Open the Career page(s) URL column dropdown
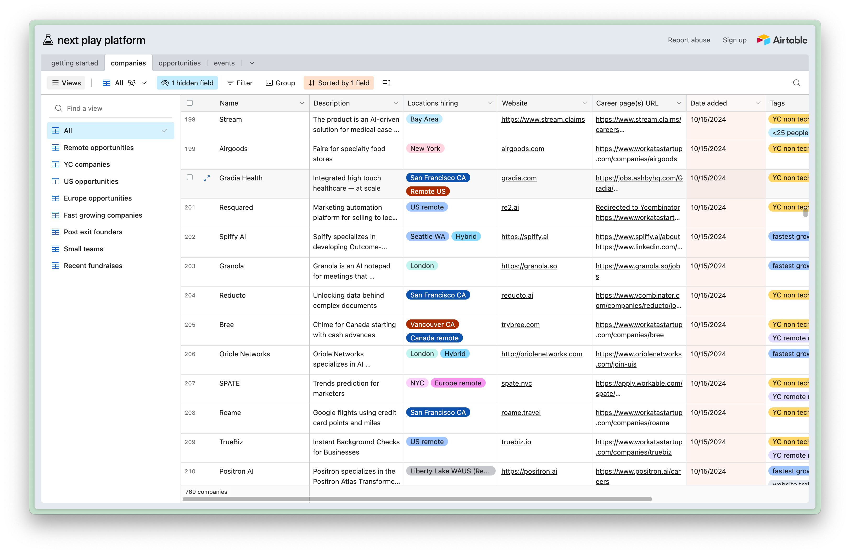The width and height of the screenshot is (850, 553). tap(679, 103)
